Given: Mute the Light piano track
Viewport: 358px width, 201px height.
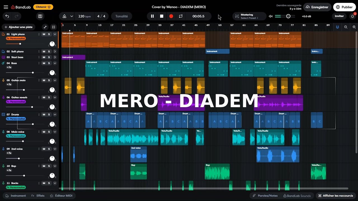Looking at the screenshot, I should (44, 34).
